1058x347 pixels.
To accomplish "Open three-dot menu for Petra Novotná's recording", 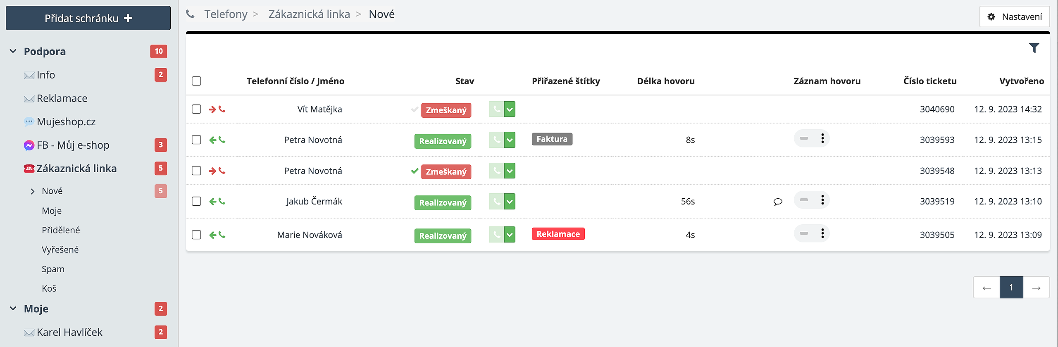I will [822, 138].
